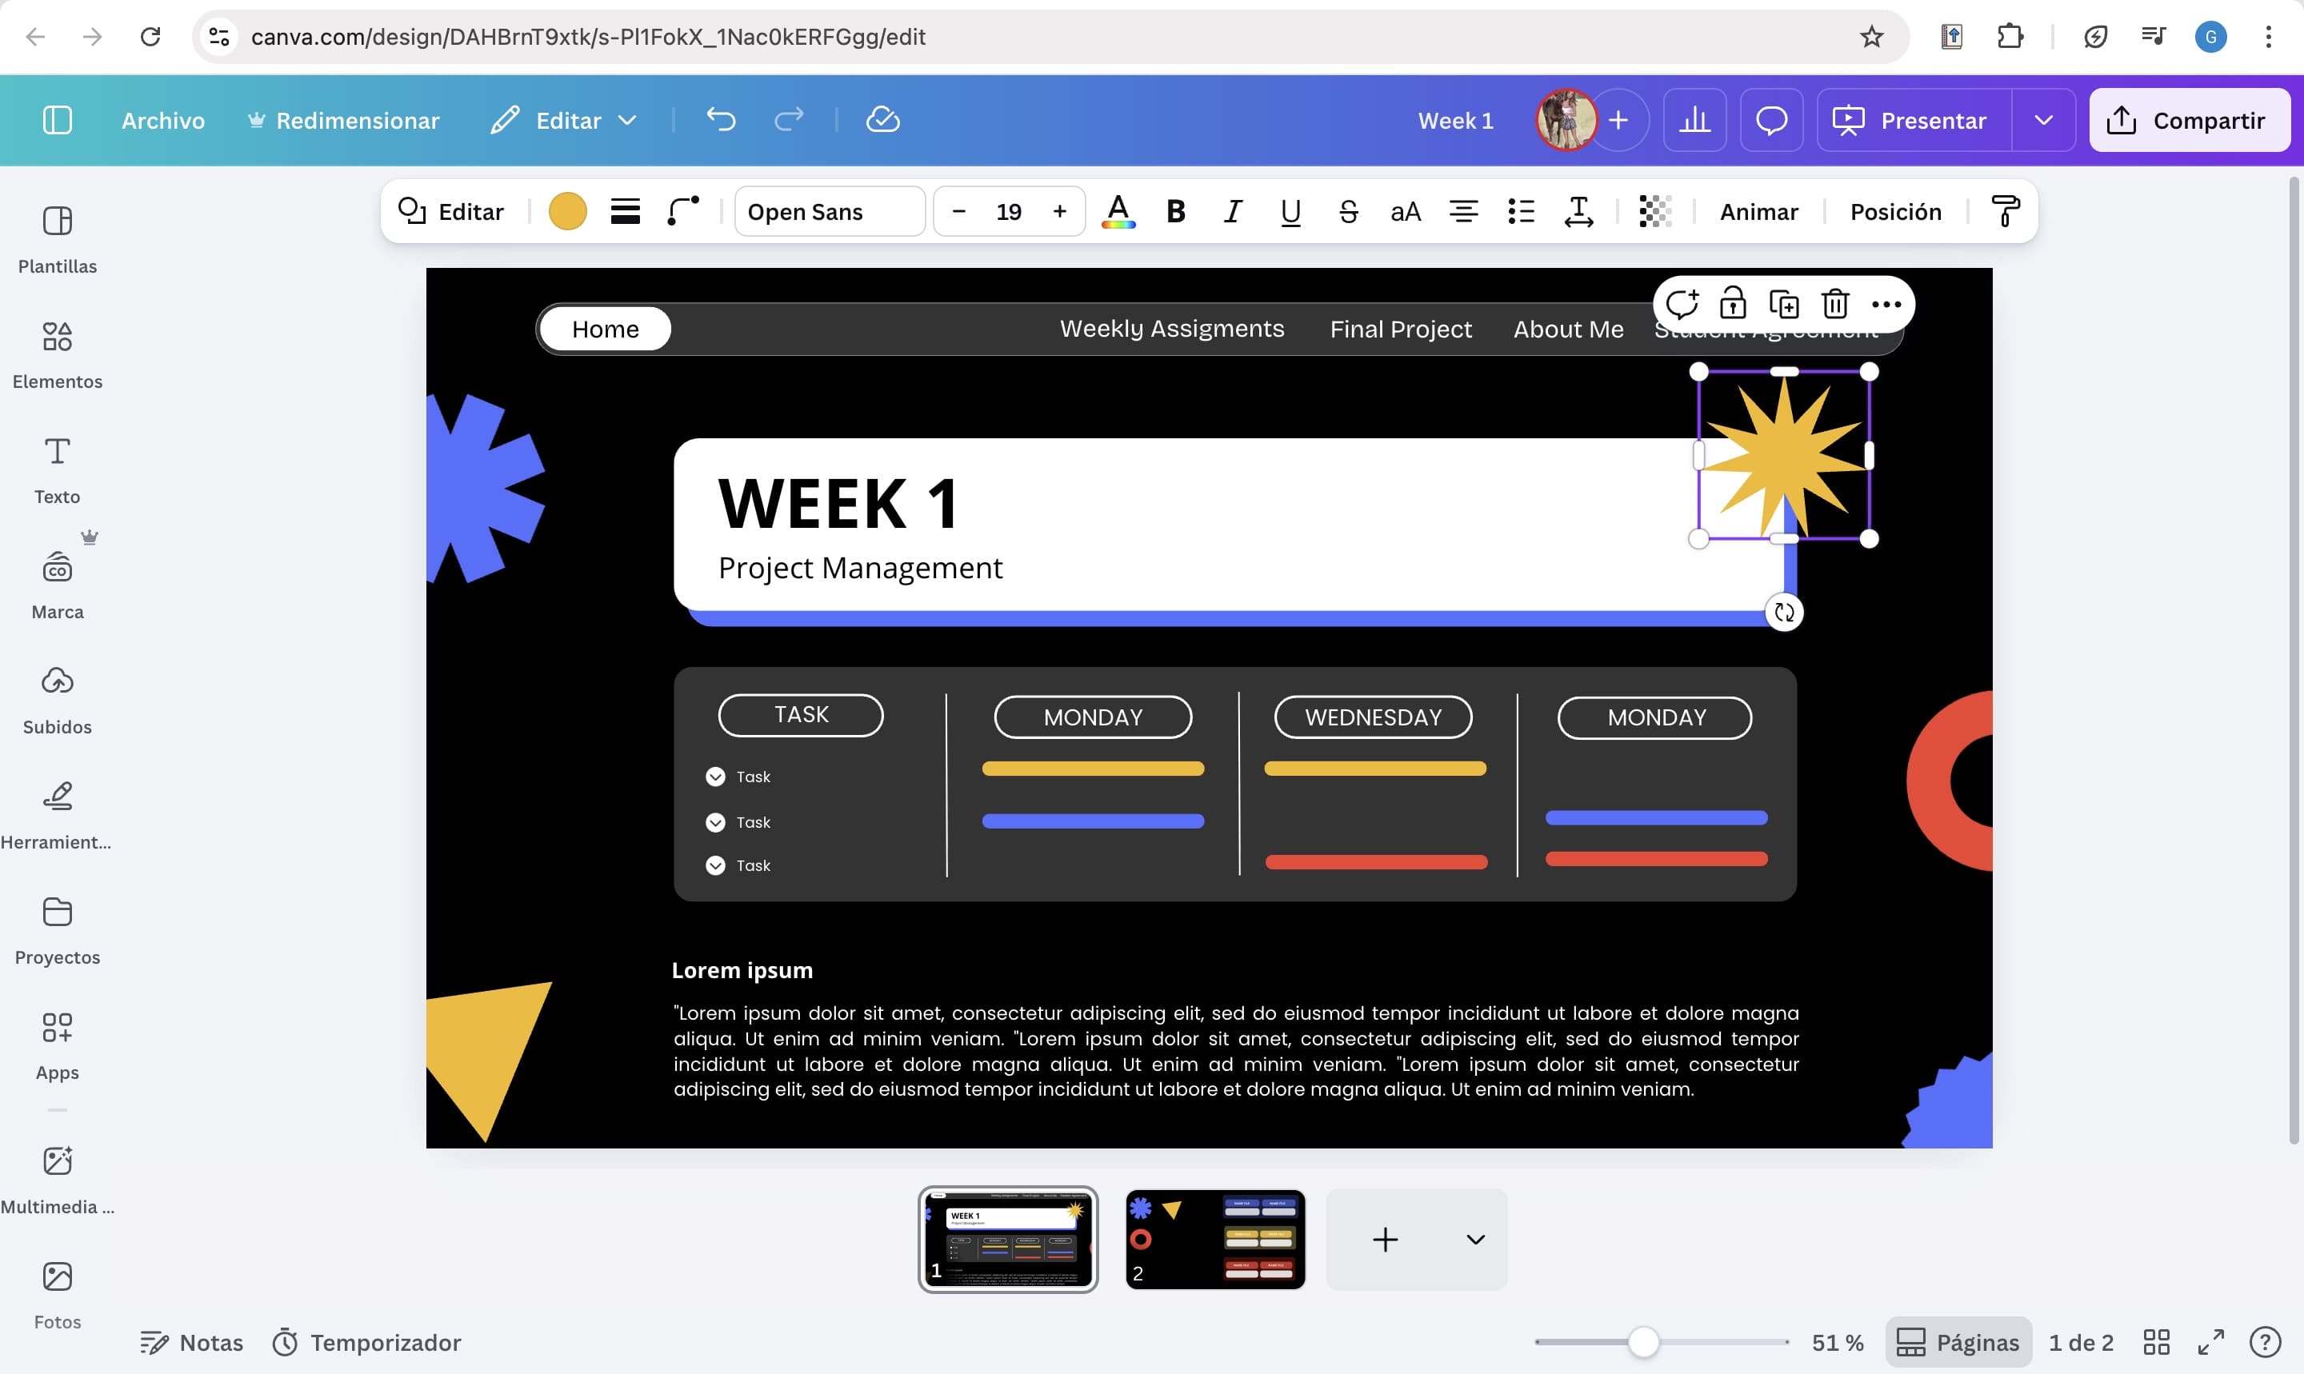Expand the add page options arrow
Screen dimensions: 2304x1374
1475,1239
